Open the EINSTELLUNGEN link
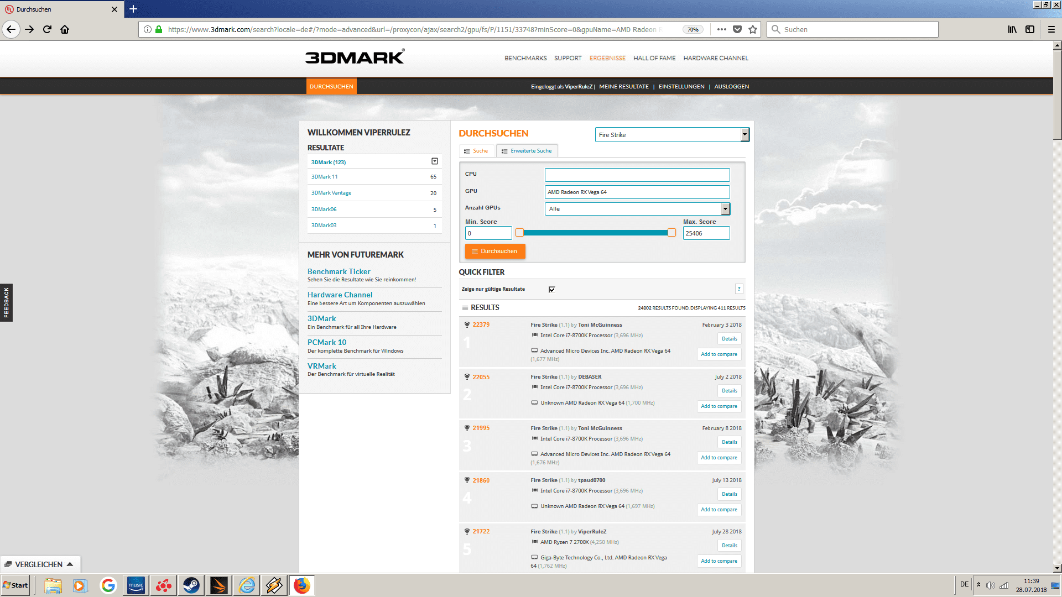1062x597 pixels. pyautogui.click(x=681, y=87)
